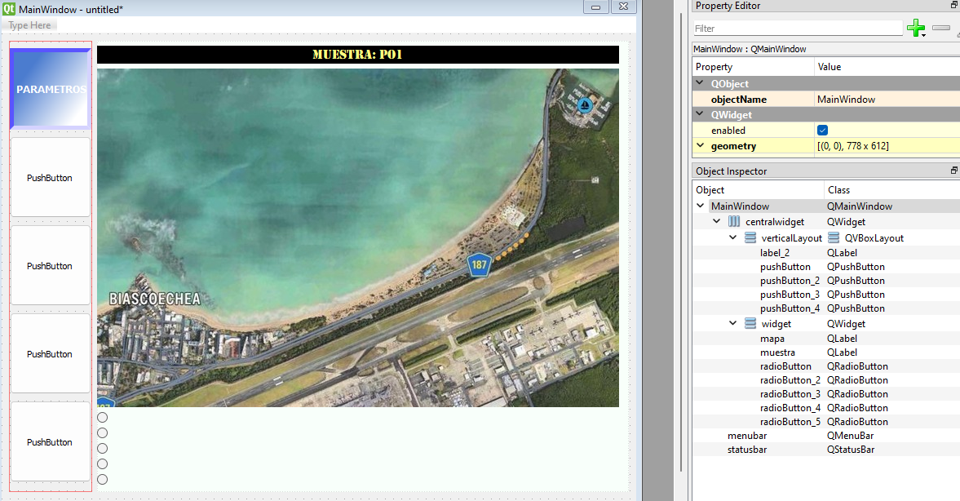Toggle the enabled property checkbox
The image size is (960, 501).
823,131
